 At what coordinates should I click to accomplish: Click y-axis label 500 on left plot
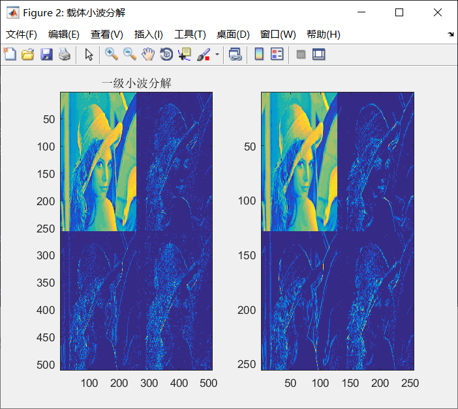point(46,365)
